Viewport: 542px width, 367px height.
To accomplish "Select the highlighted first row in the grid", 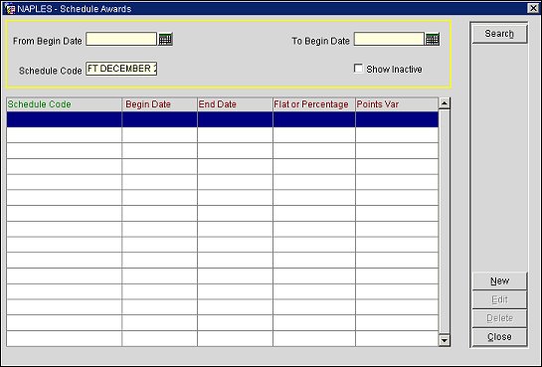I will 222,119.
